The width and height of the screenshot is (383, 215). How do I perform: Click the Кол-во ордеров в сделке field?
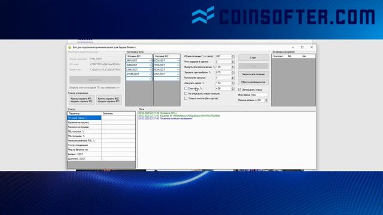(x=223, y=62)
